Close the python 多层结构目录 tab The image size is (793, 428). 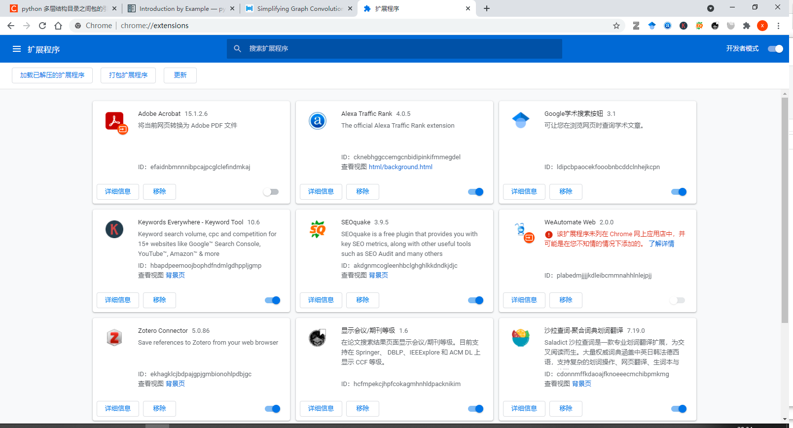(114, 8)
